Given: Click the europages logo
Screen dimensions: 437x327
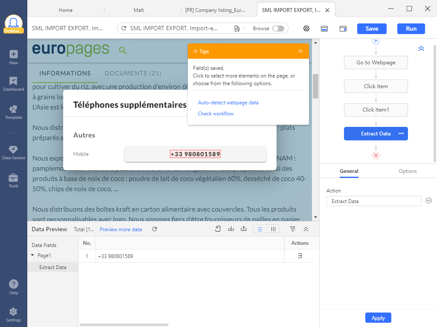Looking at the screenshot, I should pos(71,49).
